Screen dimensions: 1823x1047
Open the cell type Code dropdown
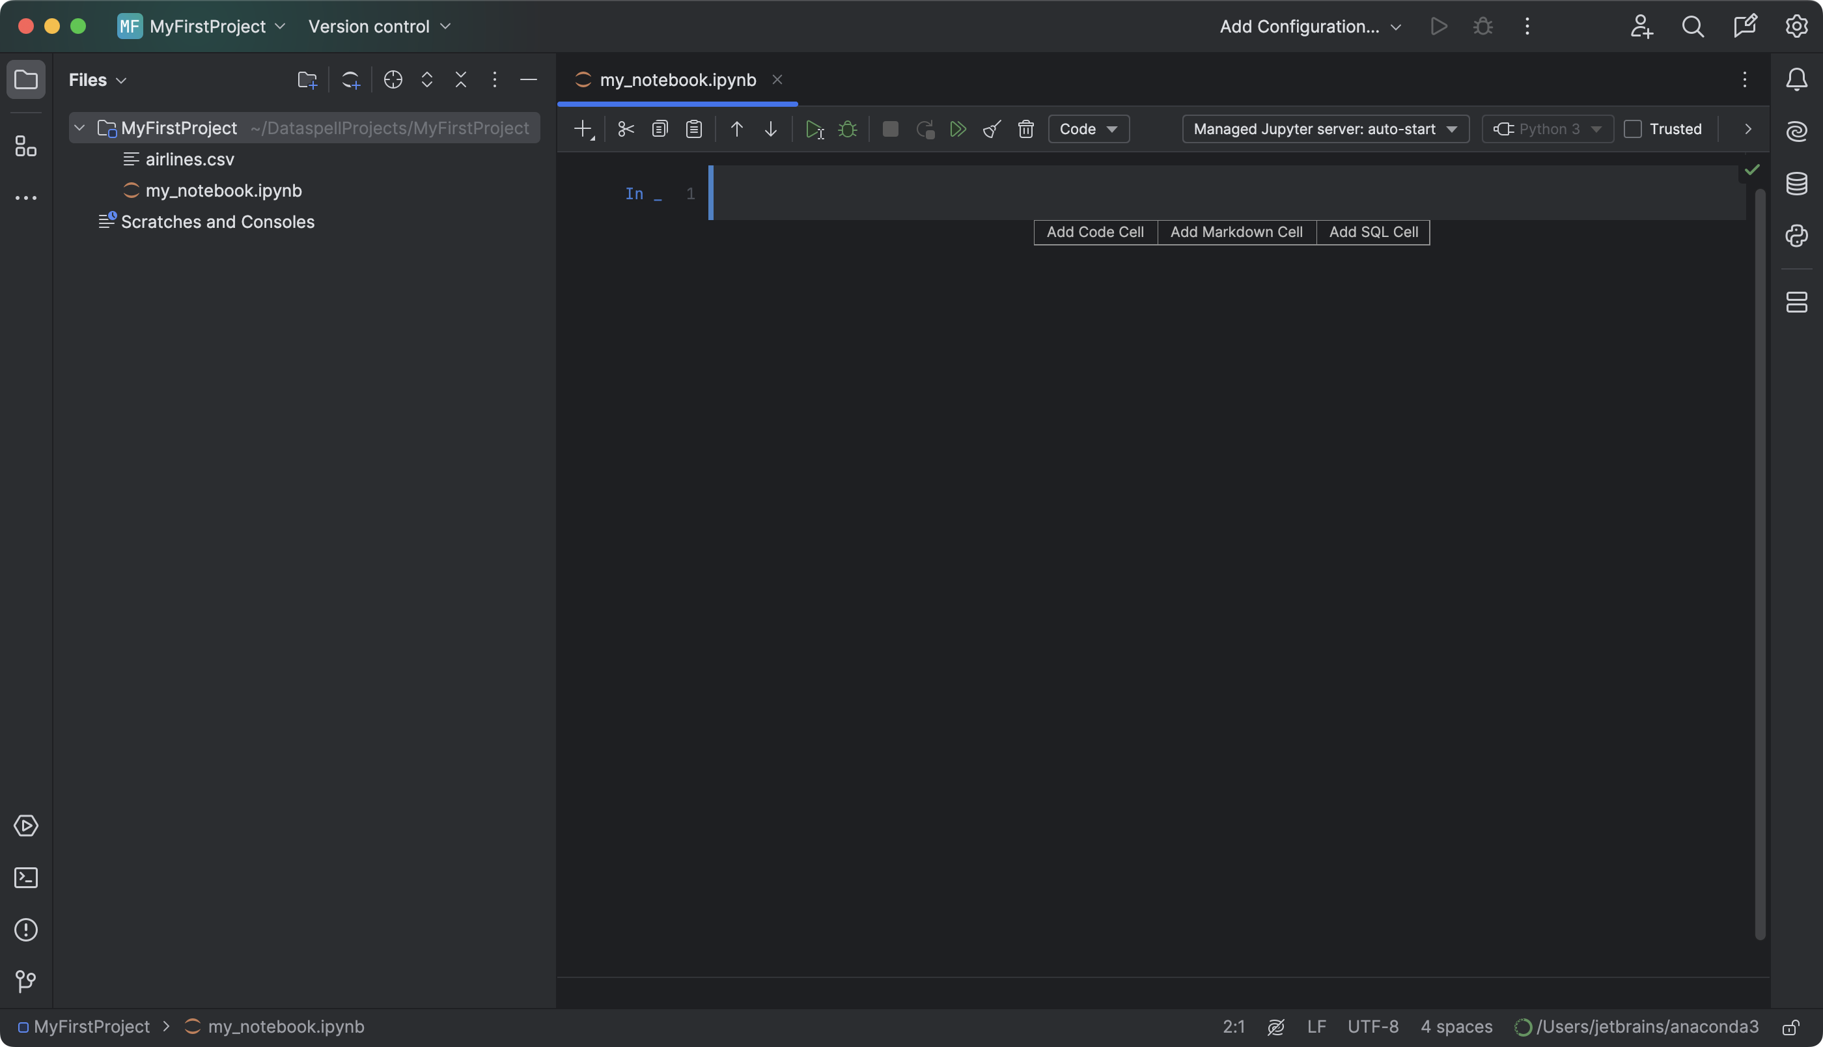tap(1089, 129)
